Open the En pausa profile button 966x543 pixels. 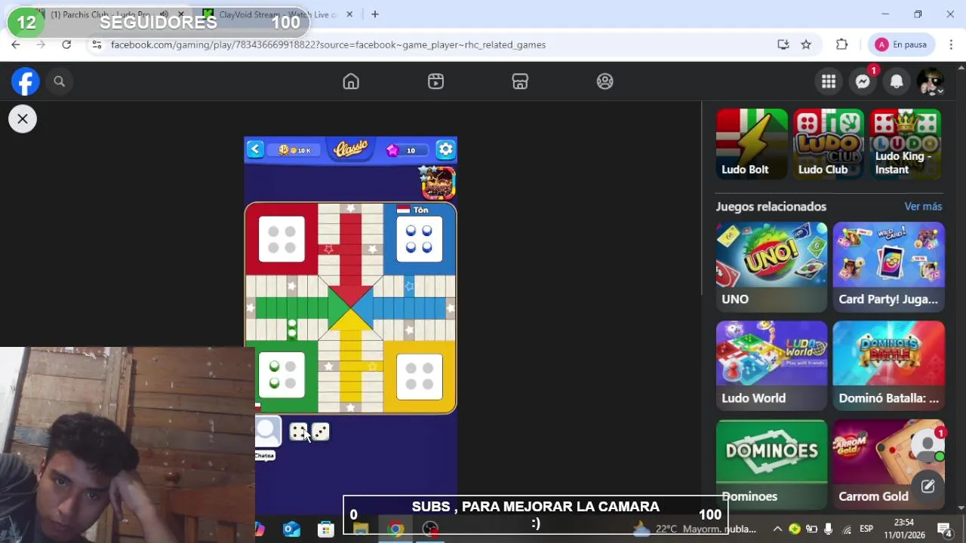point(901,44)
